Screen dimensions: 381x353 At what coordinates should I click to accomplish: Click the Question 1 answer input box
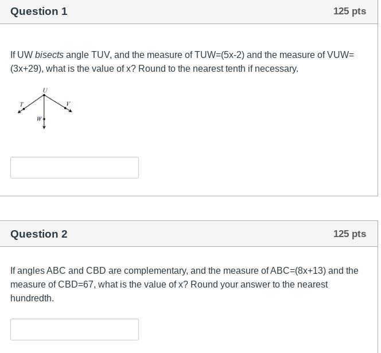coord(75,168)
